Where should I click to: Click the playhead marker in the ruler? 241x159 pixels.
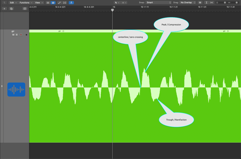click(x=113, y=10)
